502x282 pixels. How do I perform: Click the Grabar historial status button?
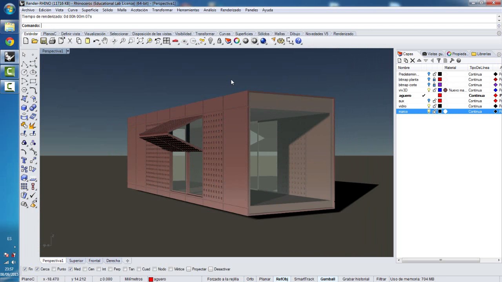click(x=356, y=279)
